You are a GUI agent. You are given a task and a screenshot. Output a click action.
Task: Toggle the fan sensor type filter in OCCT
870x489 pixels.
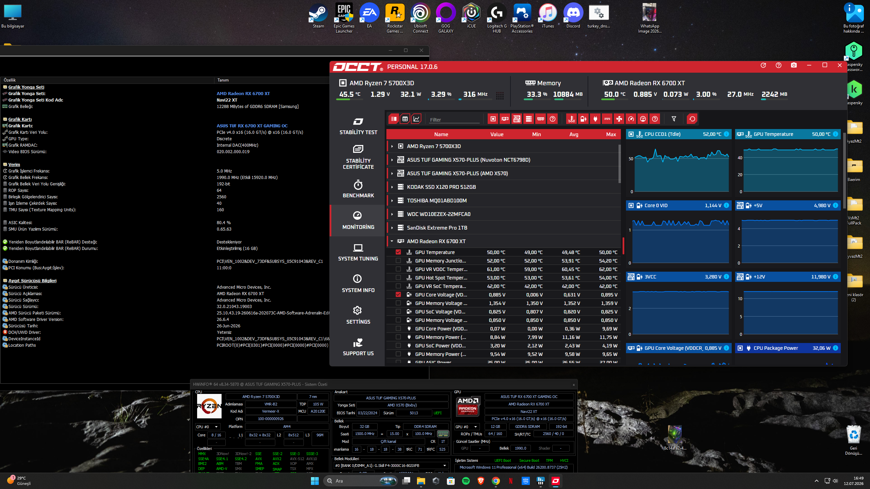tap(619, 119)
